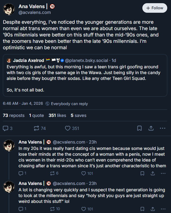The image size is (171, 213).
Task: View the 1 quote link
Action: 36,115
